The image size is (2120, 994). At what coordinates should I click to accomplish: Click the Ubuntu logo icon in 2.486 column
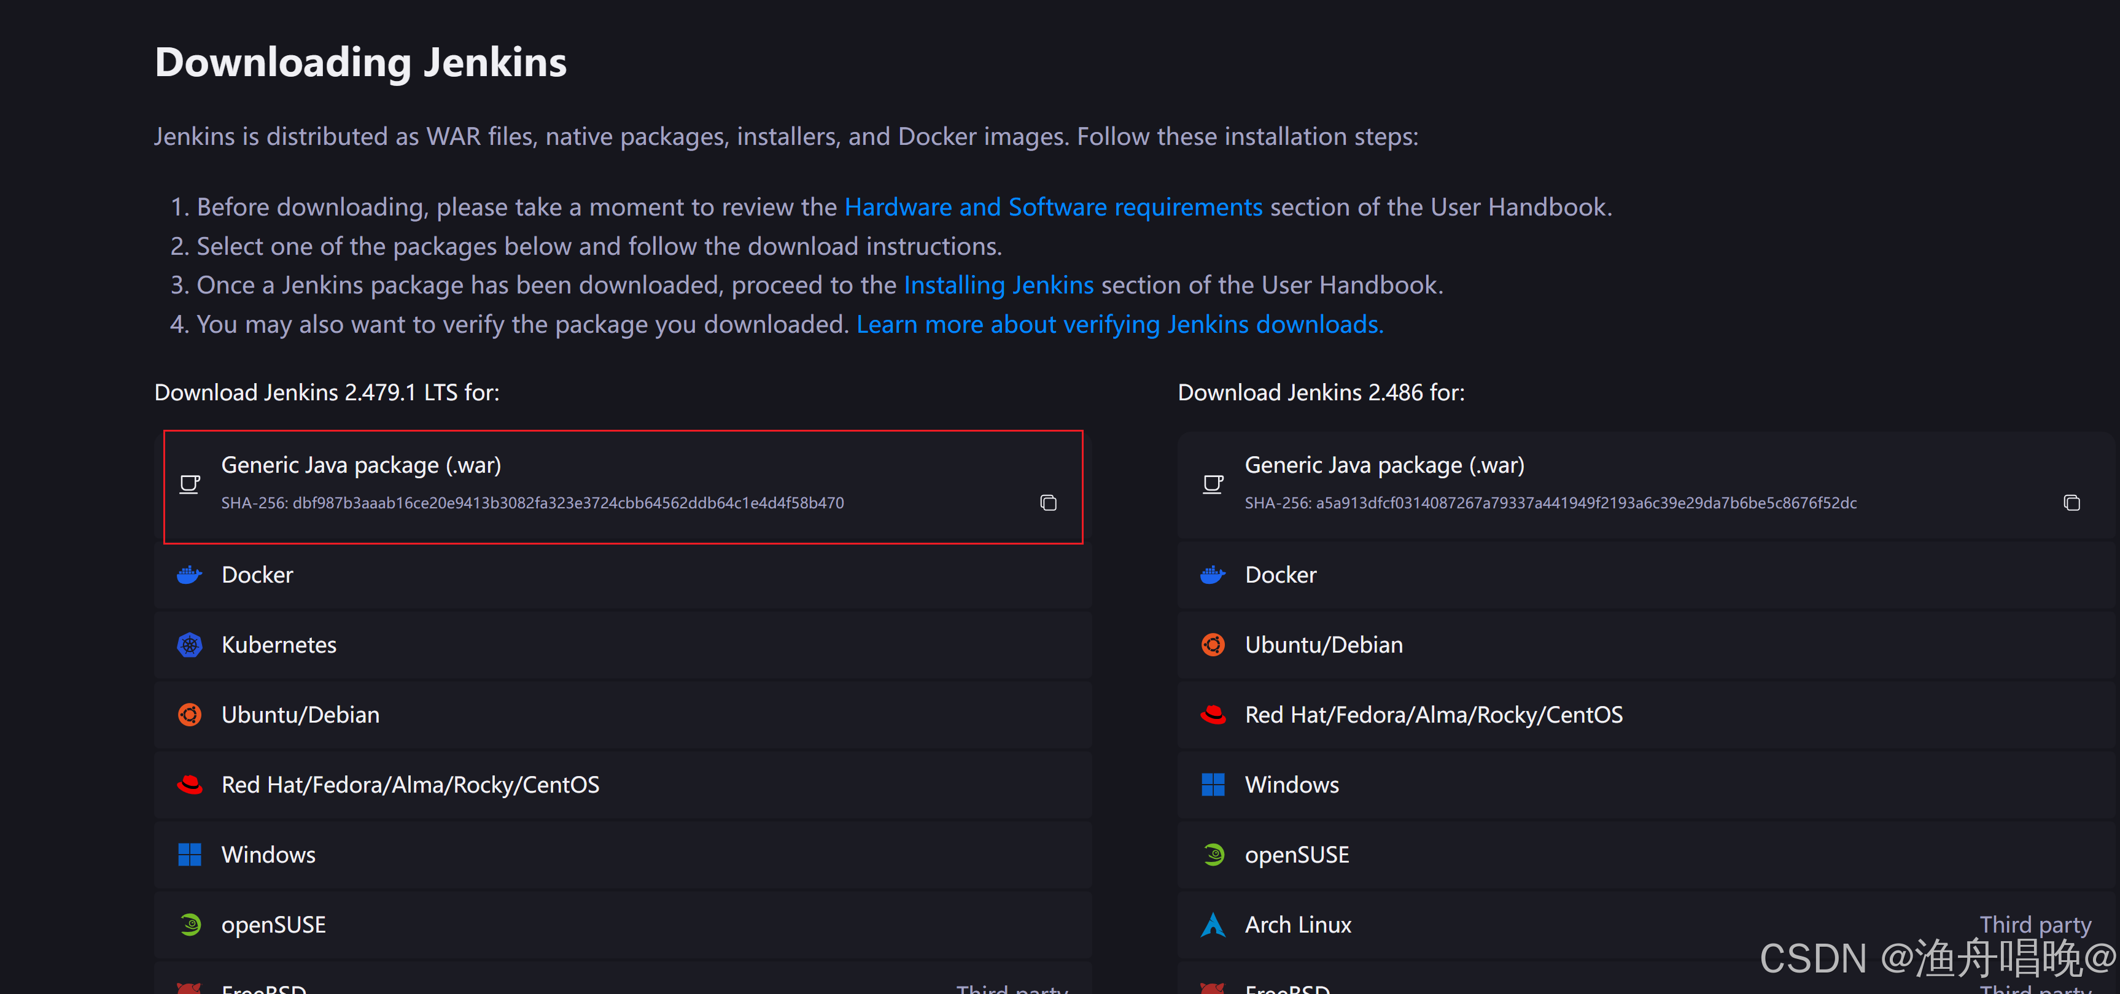pos(1213,644)
